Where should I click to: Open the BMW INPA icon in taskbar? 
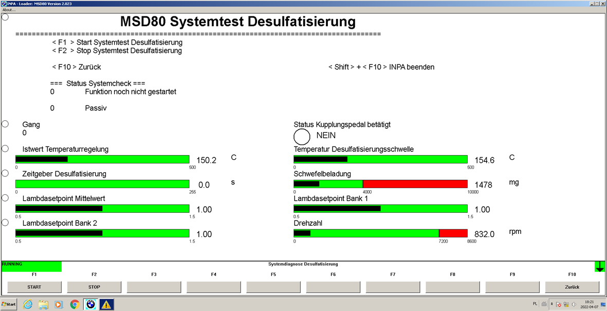[x=90, y=304]
